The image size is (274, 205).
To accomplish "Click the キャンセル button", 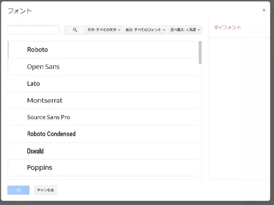I will (x=45, y=190).
